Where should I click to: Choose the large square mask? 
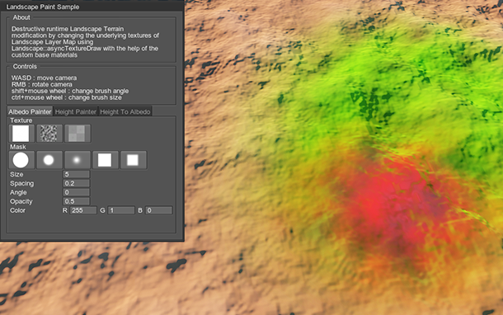(106, 160)
